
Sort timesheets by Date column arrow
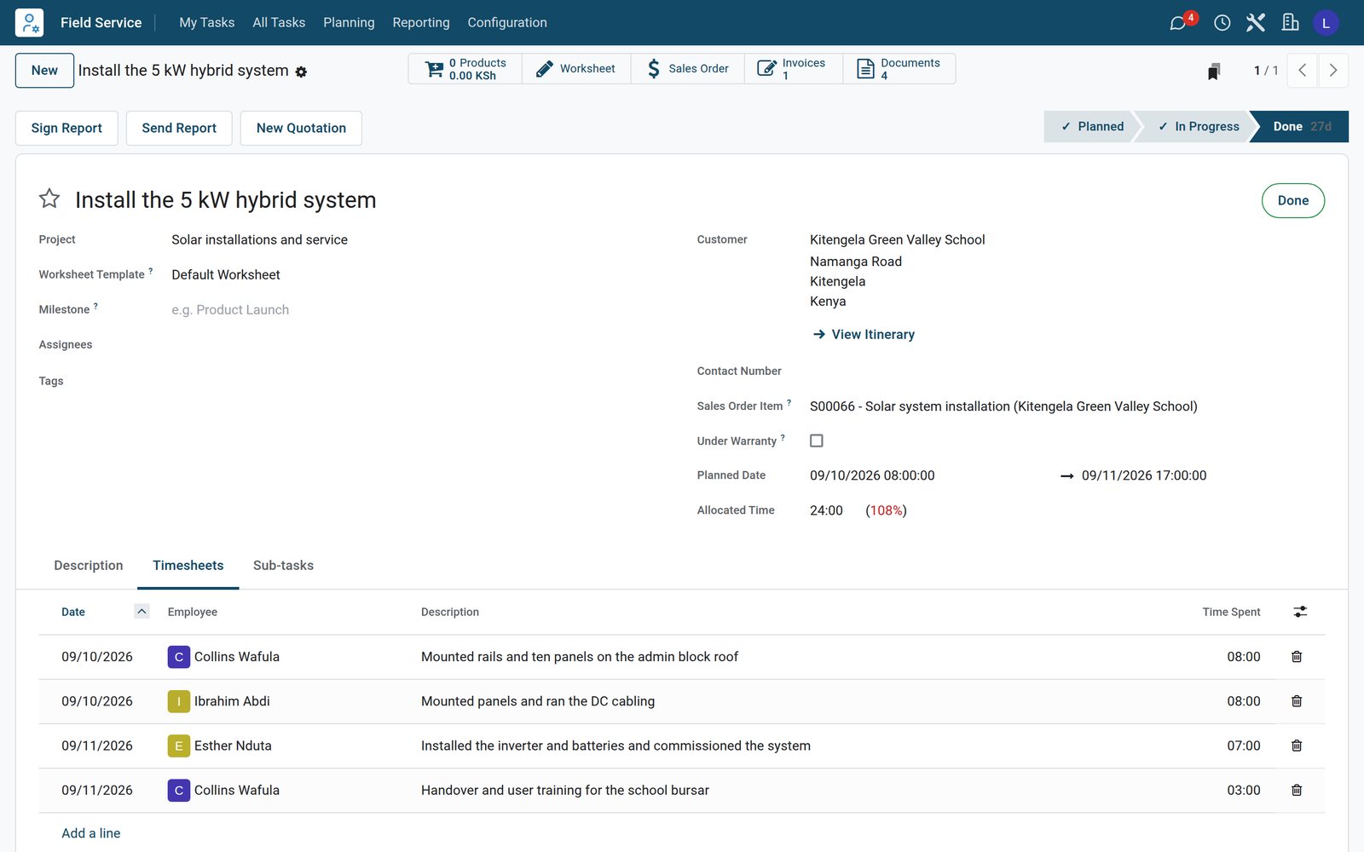point(142,611)
